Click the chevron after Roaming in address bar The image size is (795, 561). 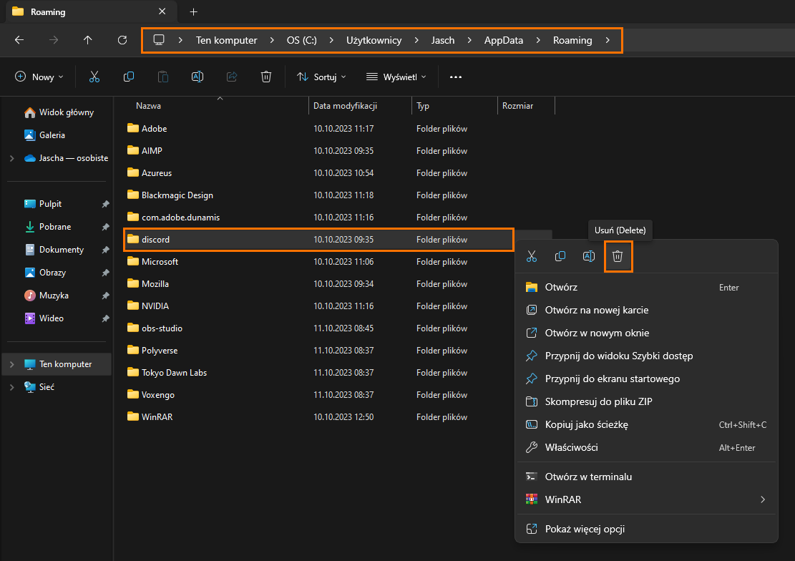click(608, 40)
